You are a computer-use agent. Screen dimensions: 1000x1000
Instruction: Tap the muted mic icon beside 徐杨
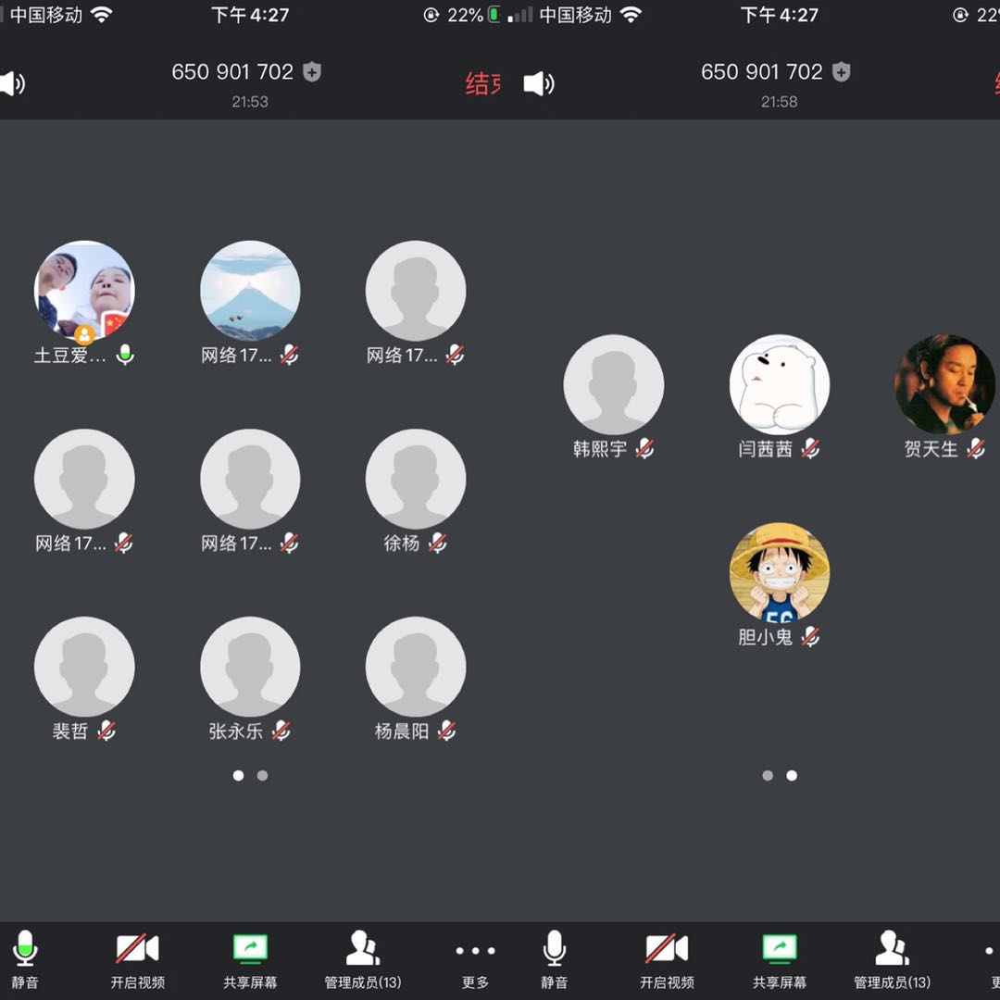[x=438, y=543]
